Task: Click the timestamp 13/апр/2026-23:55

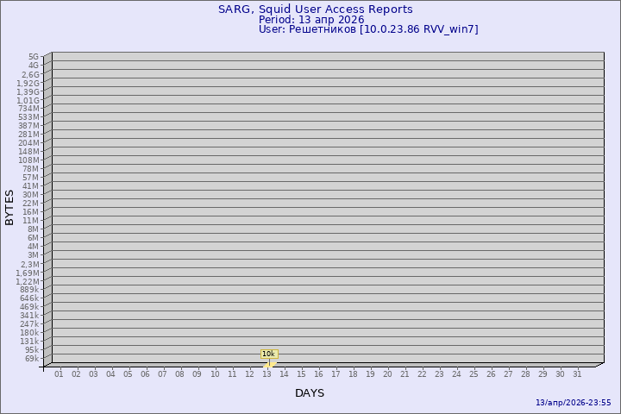Action: click(x=573, y=403)
